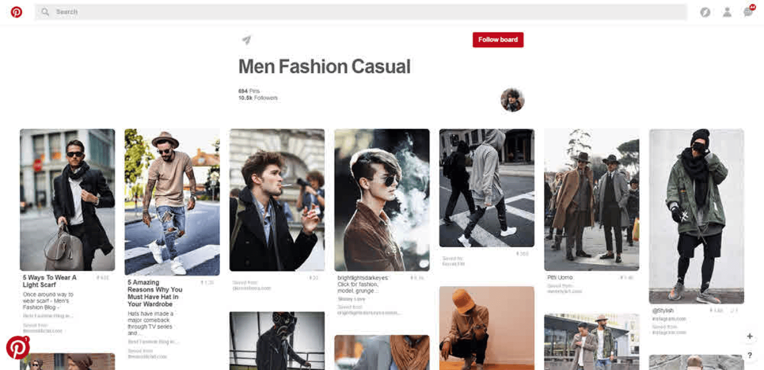
Task: Open pin of two men in long coats and hats
Action: click(591, 200)
